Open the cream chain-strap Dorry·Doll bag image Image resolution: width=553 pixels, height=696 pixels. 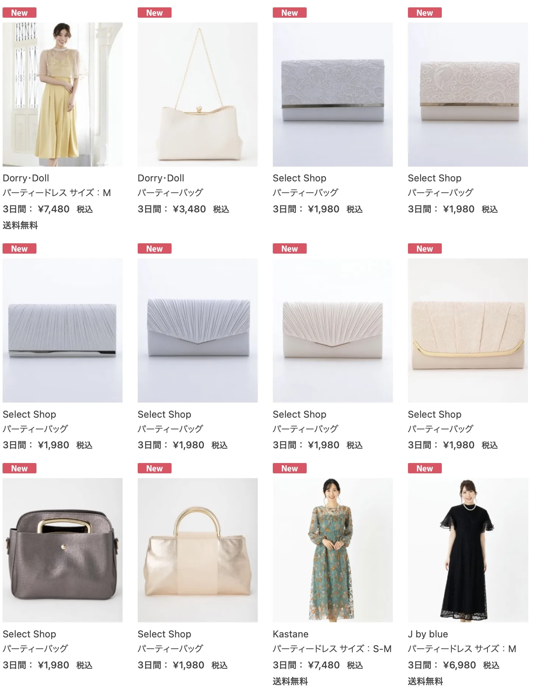198,94
